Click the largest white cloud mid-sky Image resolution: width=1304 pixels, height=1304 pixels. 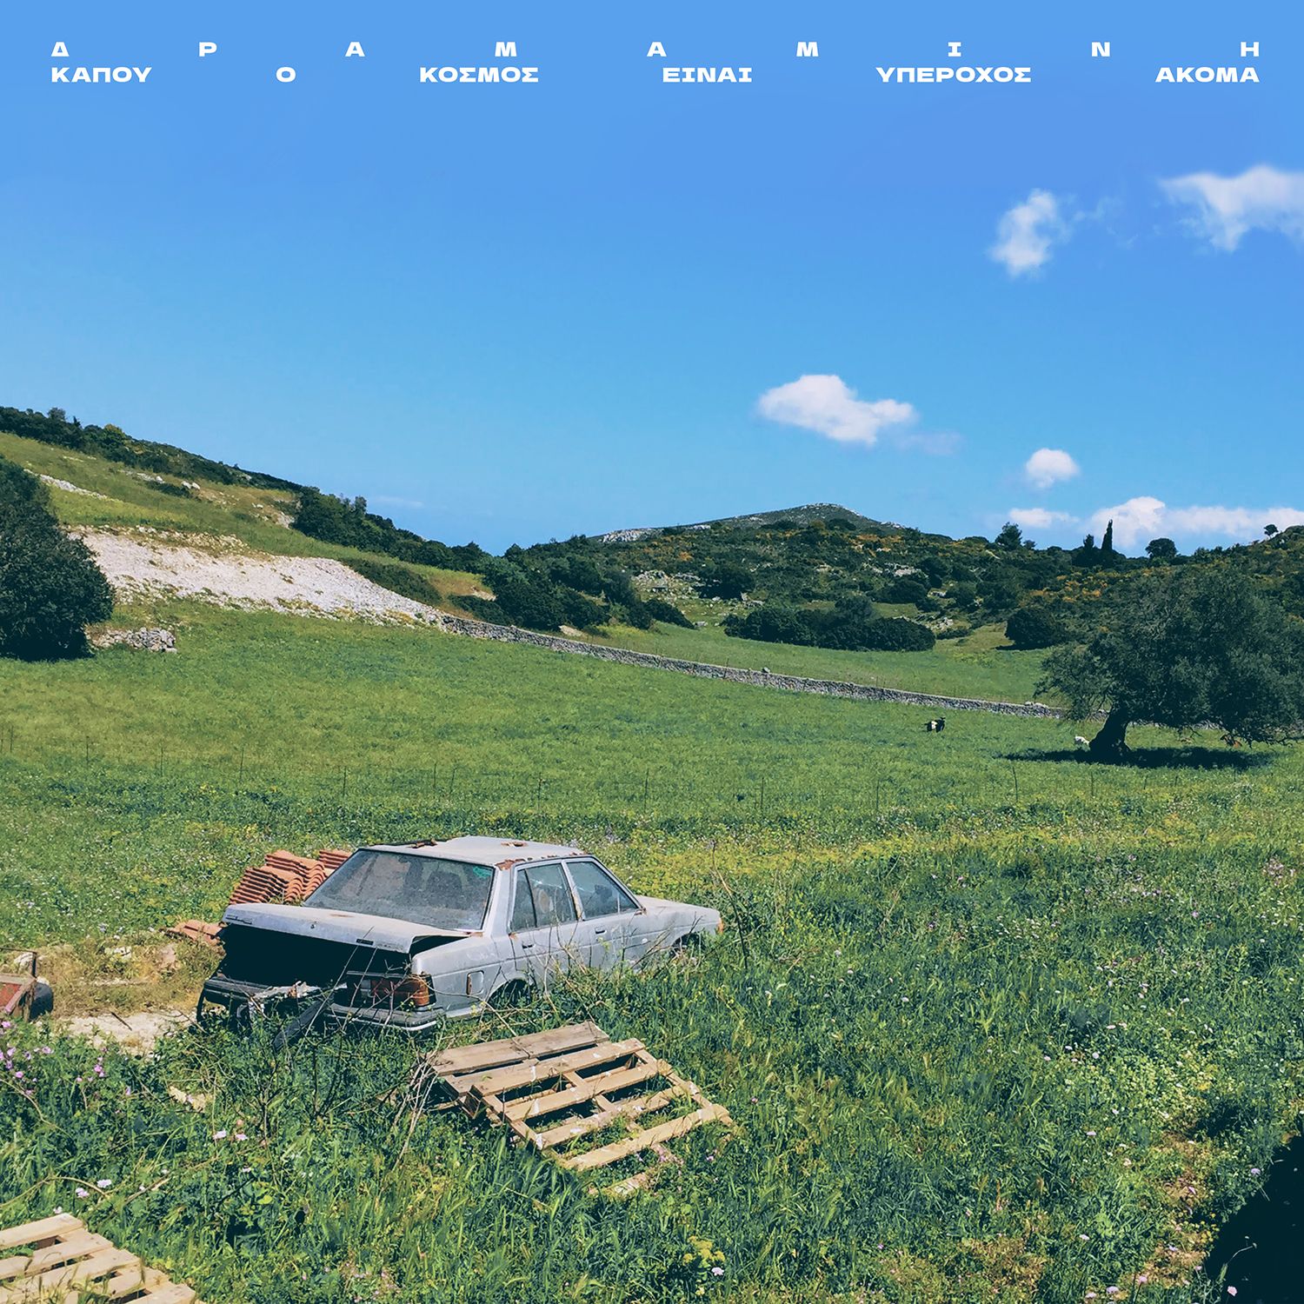[x=833, y=409]
